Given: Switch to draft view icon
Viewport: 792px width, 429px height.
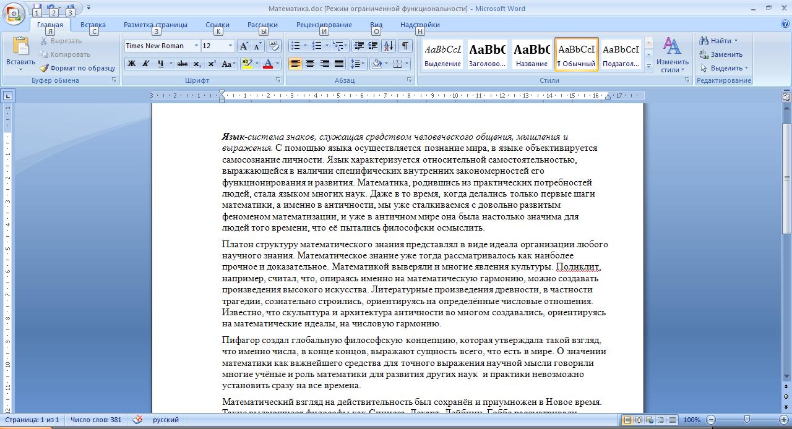Looking at the screenshot, I should (x=673, y=420).
